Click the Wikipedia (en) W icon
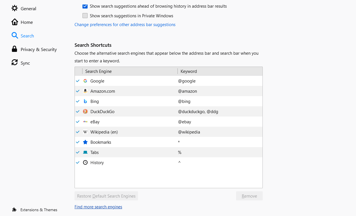The image size is (356, 216). tap(85, 132)
